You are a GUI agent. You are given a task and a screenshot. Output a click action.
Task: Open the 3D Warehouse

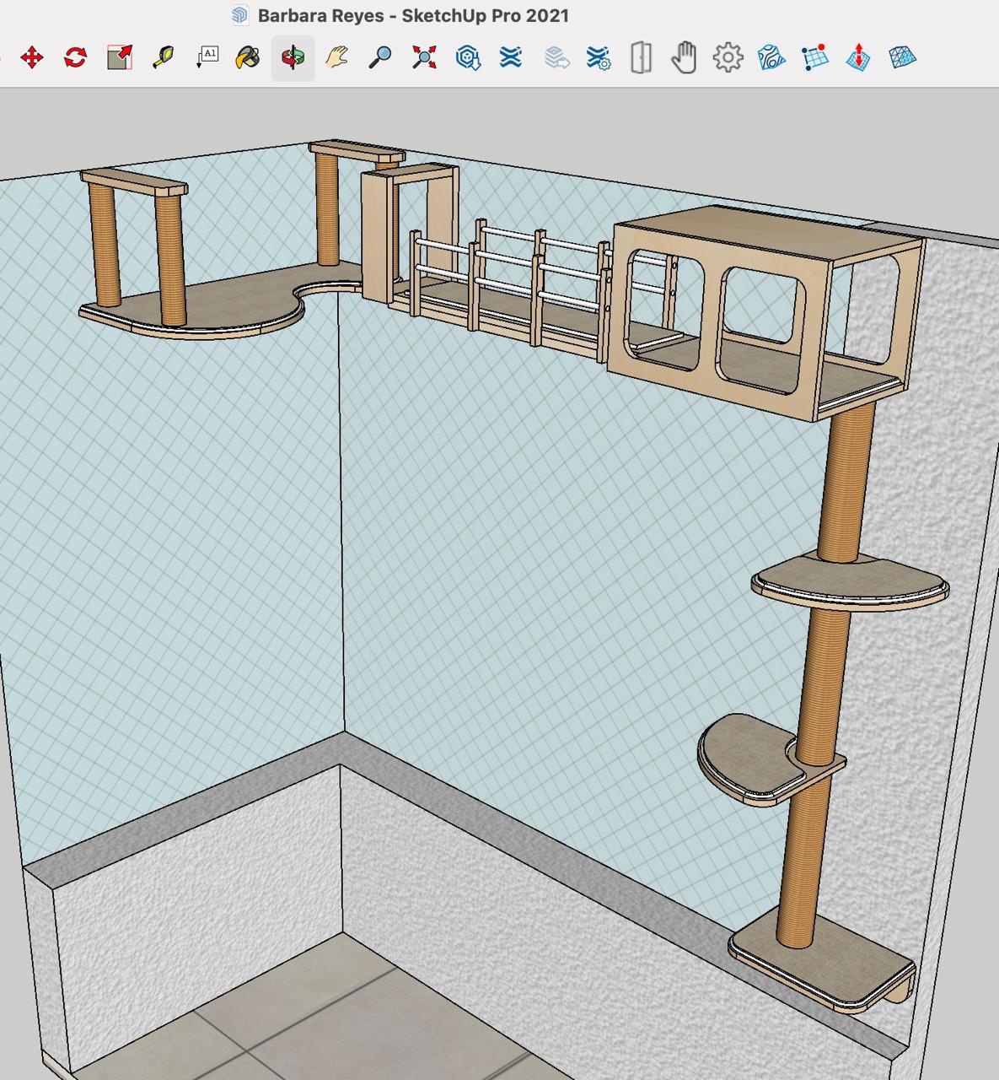pyautogui.click(x=468, y=58)
